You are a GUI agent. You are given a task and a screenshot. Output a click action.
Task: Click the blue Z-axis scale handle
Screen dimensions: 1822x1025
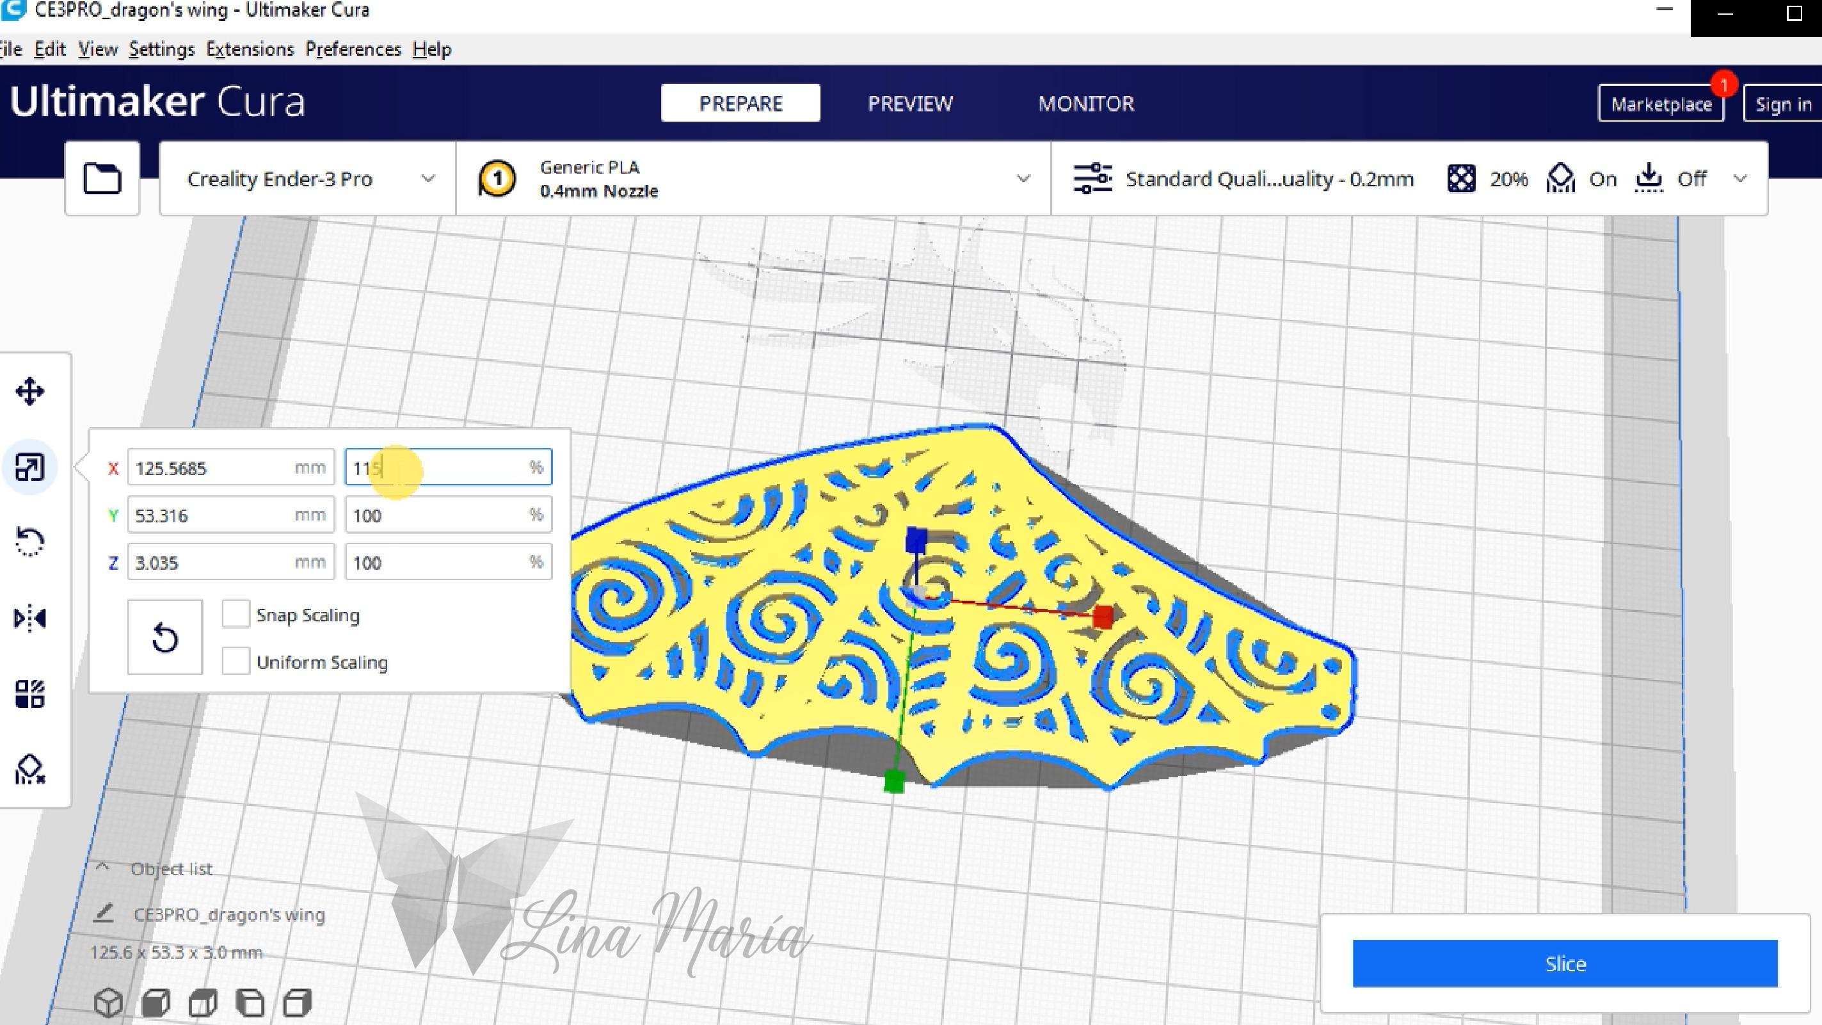(x=916, y=541)
